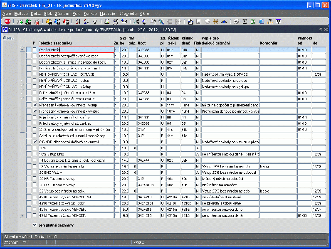Click the 'Dodání zboží' name field
This screenshot has height=249, width=331.
click(76, 50)
